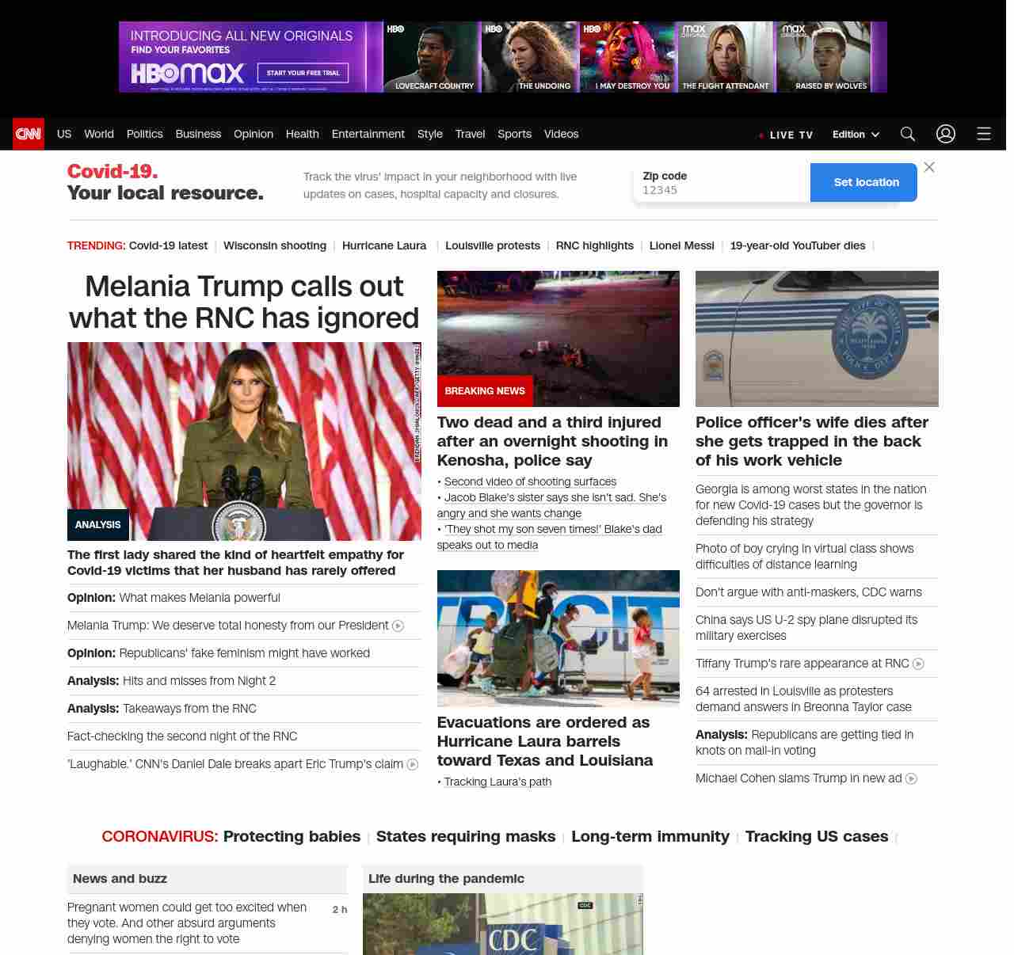Select Hurricane Laura trending topic

pos(384,245)
